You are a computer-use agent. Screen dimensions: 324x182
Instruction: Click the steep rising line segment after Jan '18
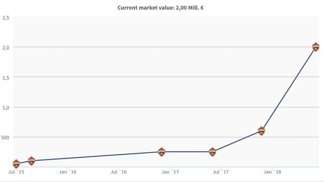(289, 89)
